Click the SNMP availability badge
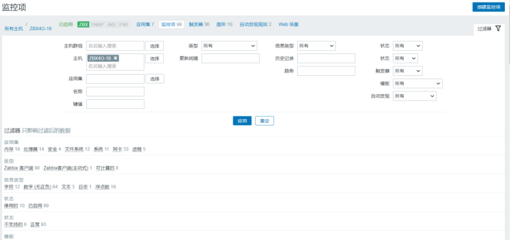The image size is (510, 240). point(97,24)
